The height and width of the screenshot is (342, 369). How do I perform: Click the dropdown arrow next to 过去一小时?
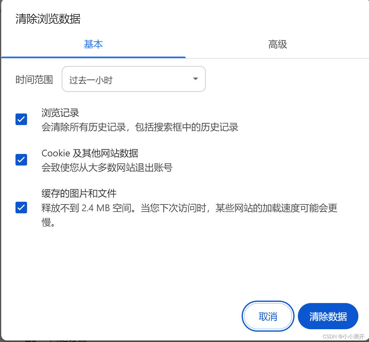(195, 79)
